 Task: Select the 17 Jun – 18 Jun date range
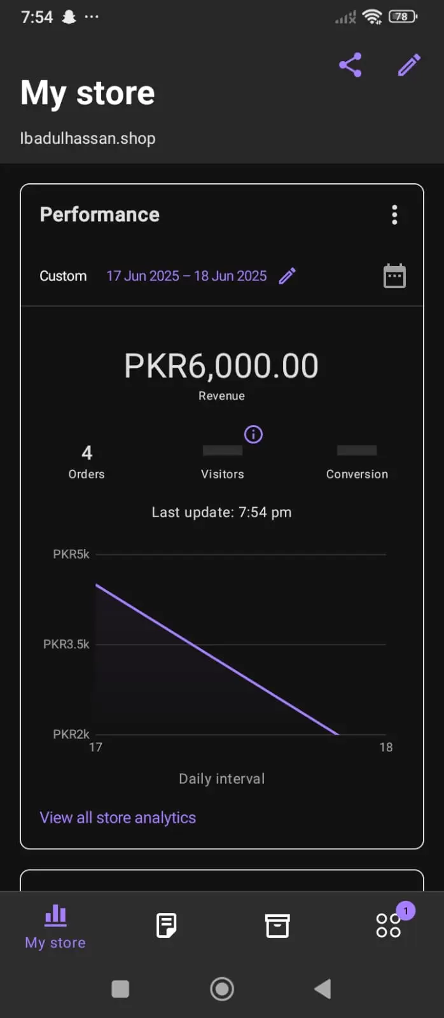pos(186,276)
